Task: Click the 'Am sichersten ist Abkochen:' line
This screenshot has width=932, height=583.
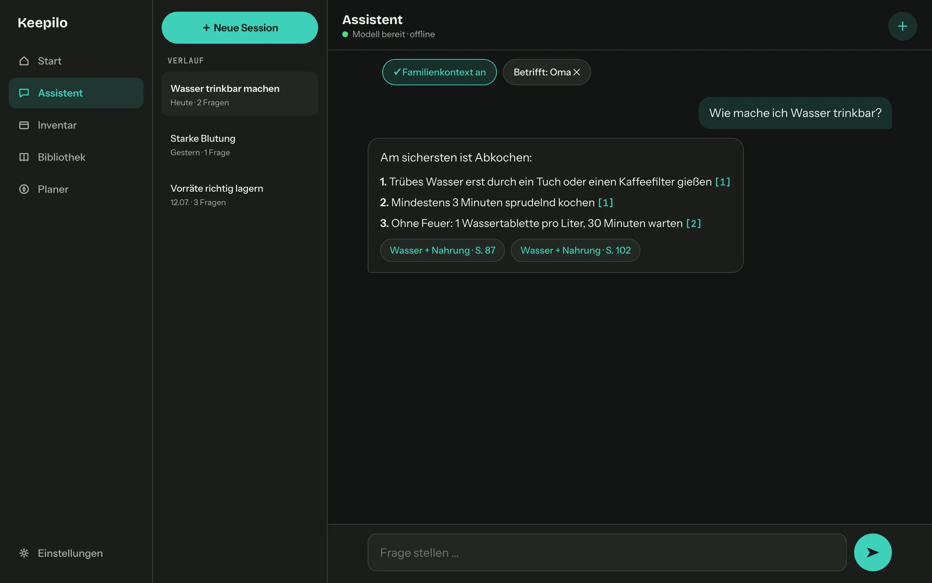Action: coord(456,157)
